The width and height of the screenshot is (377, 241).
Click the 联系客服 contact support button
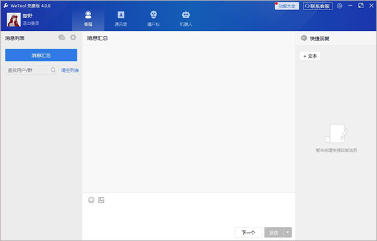[x=317, y=6]
